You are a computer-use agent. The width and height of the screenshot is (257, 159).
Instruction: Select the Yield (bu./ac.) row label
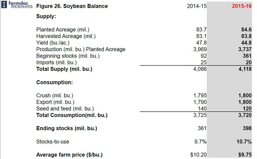[x=53, y=43]
